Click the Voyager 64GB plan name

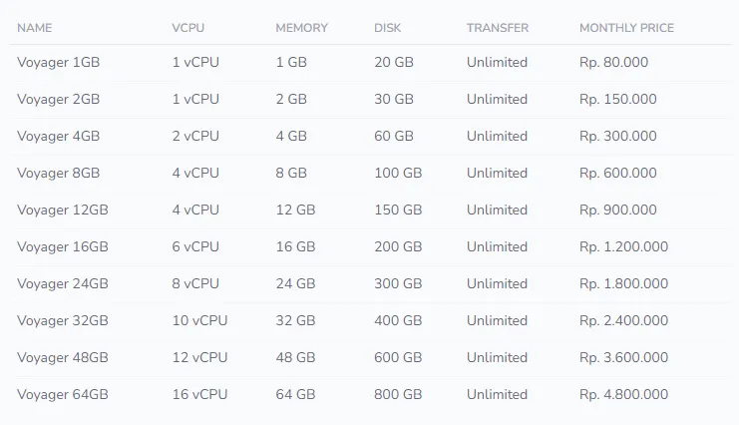[x=63, y=395]
